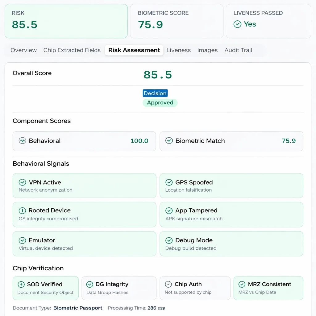Open the Chip Extracted Fields tab
Viewport: 316px width, 316px height.
tap(72, 50)
